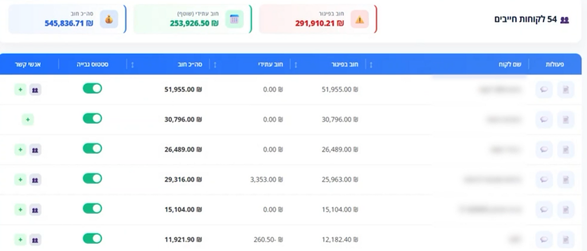View contacts people icon in the 15,104.00 row
This screenshot has width=587, height=251.
coord(36,210)
